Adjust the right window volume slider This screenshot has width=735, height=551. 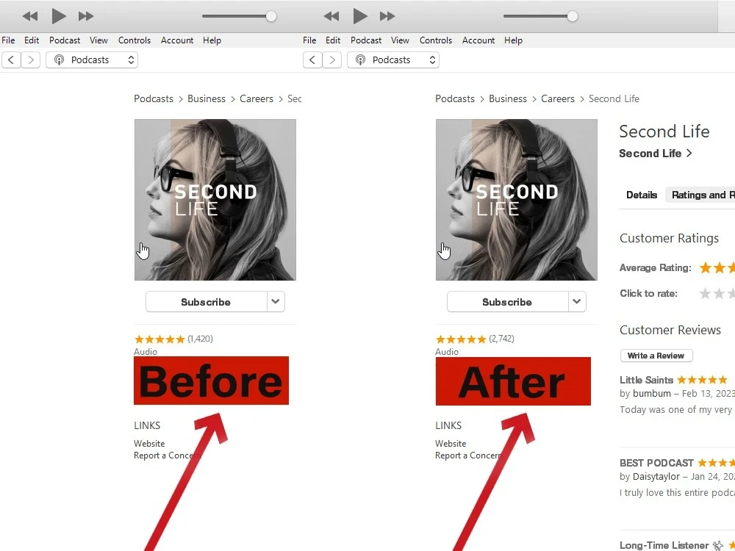(x=540, y=16)
